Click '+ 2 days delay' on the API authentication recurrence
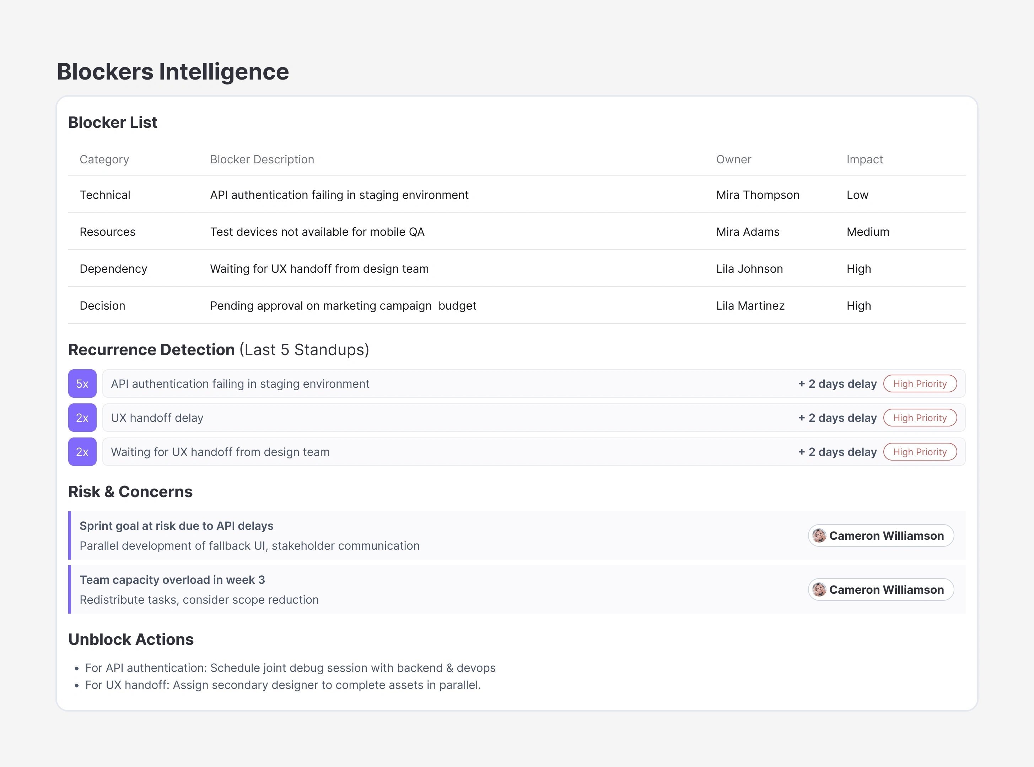Viewport: 1034px width, 767px height. point(838,383)
